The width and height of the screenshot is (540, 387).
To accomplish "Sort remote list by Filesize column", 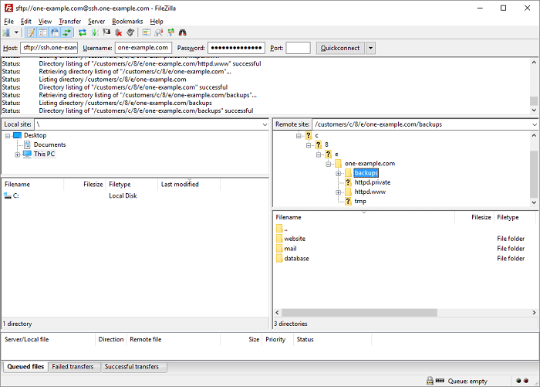I will coord(474,217).
